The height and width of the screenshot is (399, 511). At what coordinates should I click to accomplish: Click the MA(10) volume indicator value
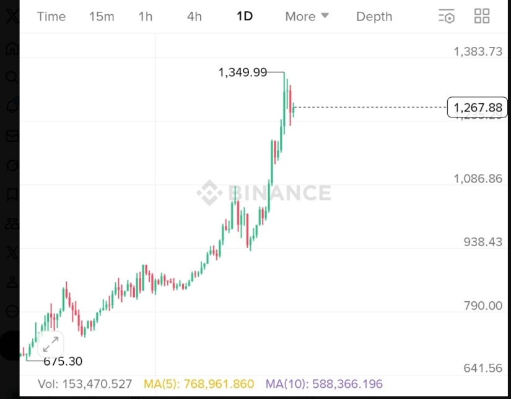coord(324,384)
